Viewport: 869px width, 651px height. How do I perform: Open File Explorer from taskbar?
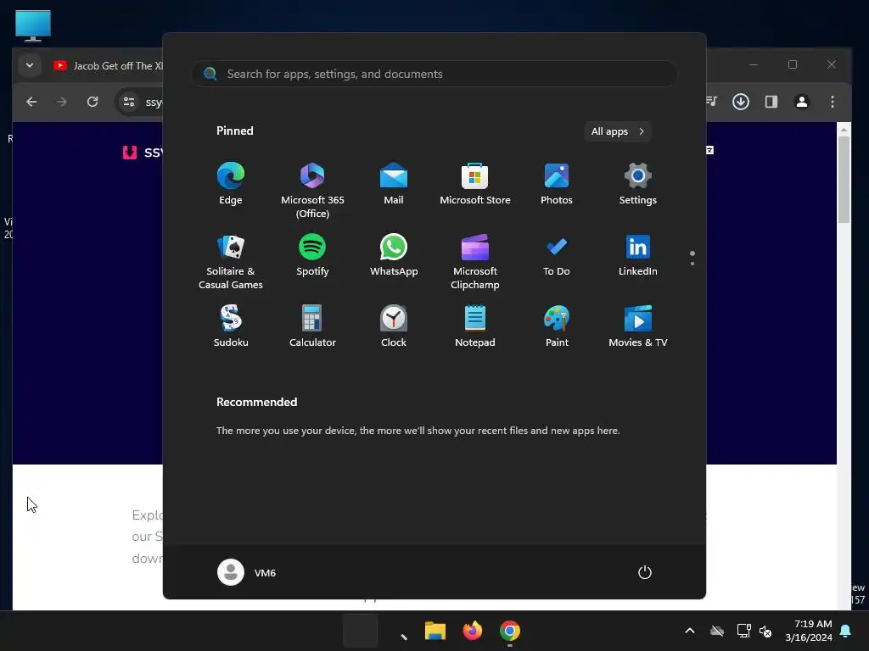point(435,631)
